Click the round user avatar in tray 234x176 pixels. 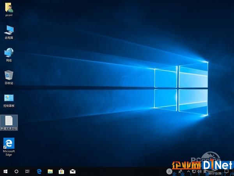169,171
